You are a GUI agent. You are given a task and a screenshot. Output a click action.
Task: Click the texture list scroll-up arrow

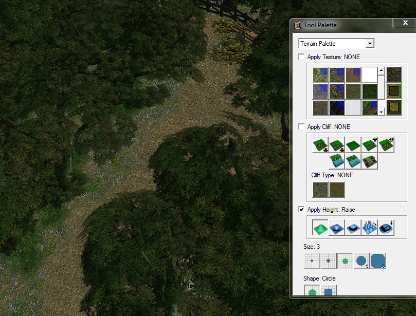point(381,70)
